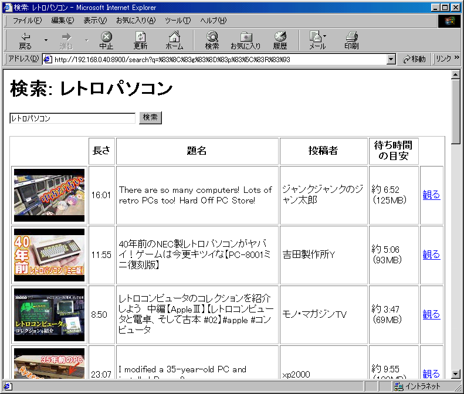Click uploader name ジャンクジャンクのジャン太郎

[323, 195]
